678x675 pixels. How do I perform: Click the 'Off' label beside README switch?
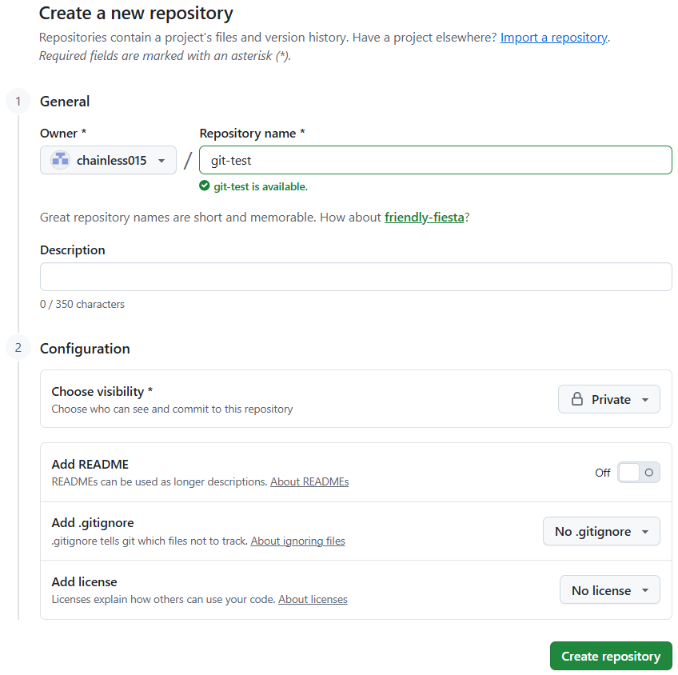coord(602,473)
